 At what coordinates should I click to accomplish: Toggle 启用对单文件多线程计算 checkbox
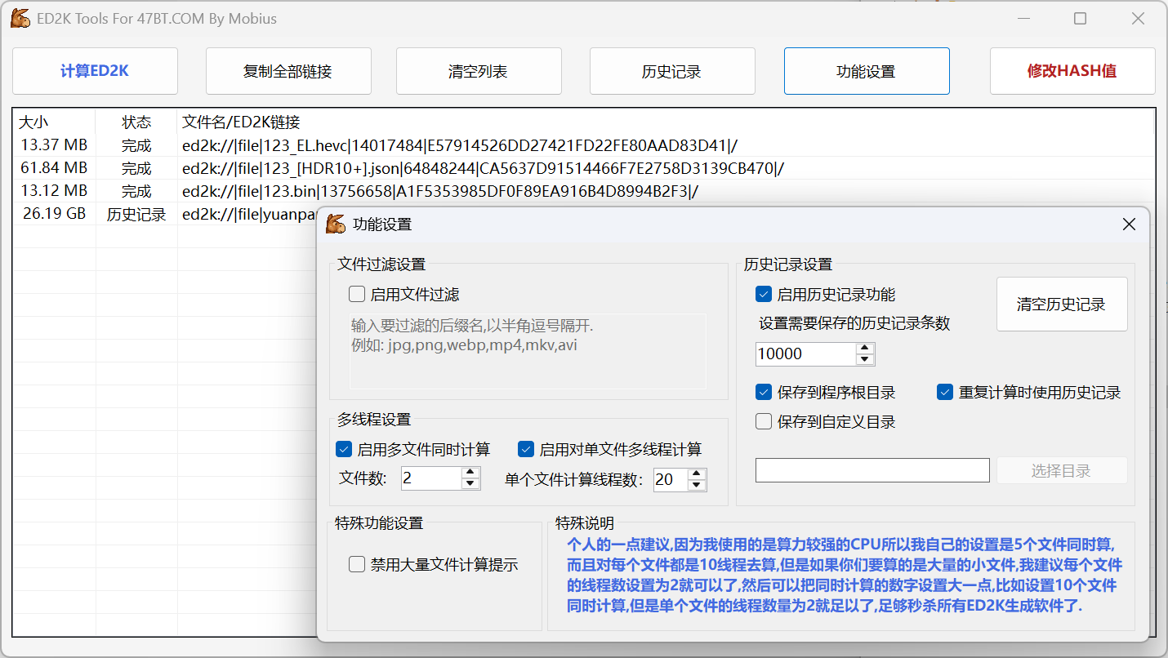tap(526, 449)
